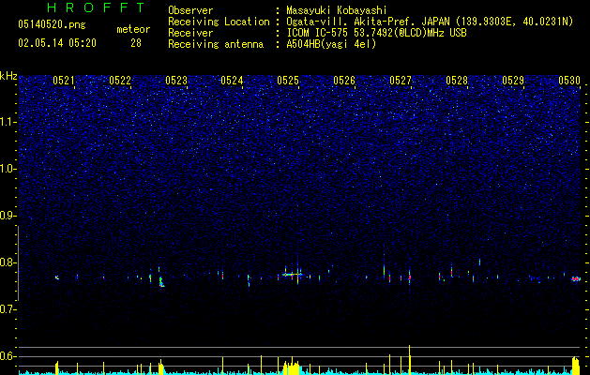Click the 0530 time marker
Viewport: 590px width, 375px height.
pyautogui.click(x=569, y=81)
